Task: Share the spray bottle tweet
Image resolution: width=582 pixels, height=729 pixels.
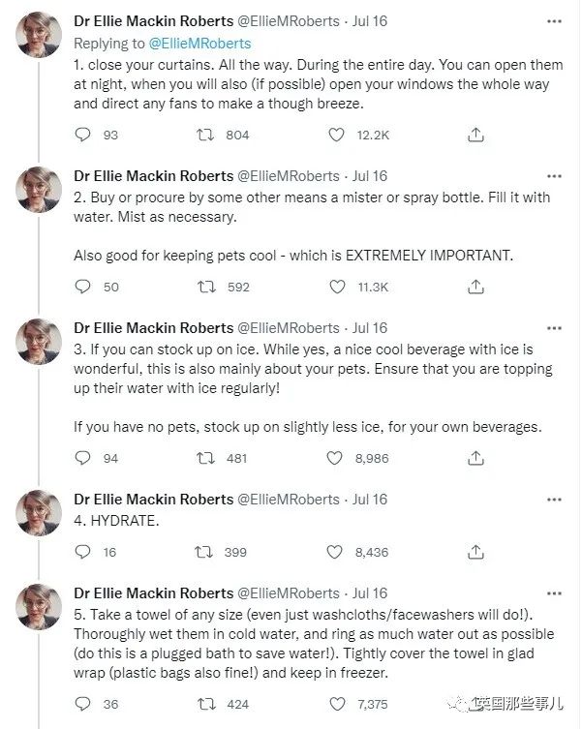Action: (475, 287)
